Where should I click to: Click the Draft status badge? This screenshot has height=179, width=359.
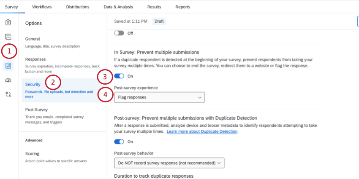click(x=159, y=21)
